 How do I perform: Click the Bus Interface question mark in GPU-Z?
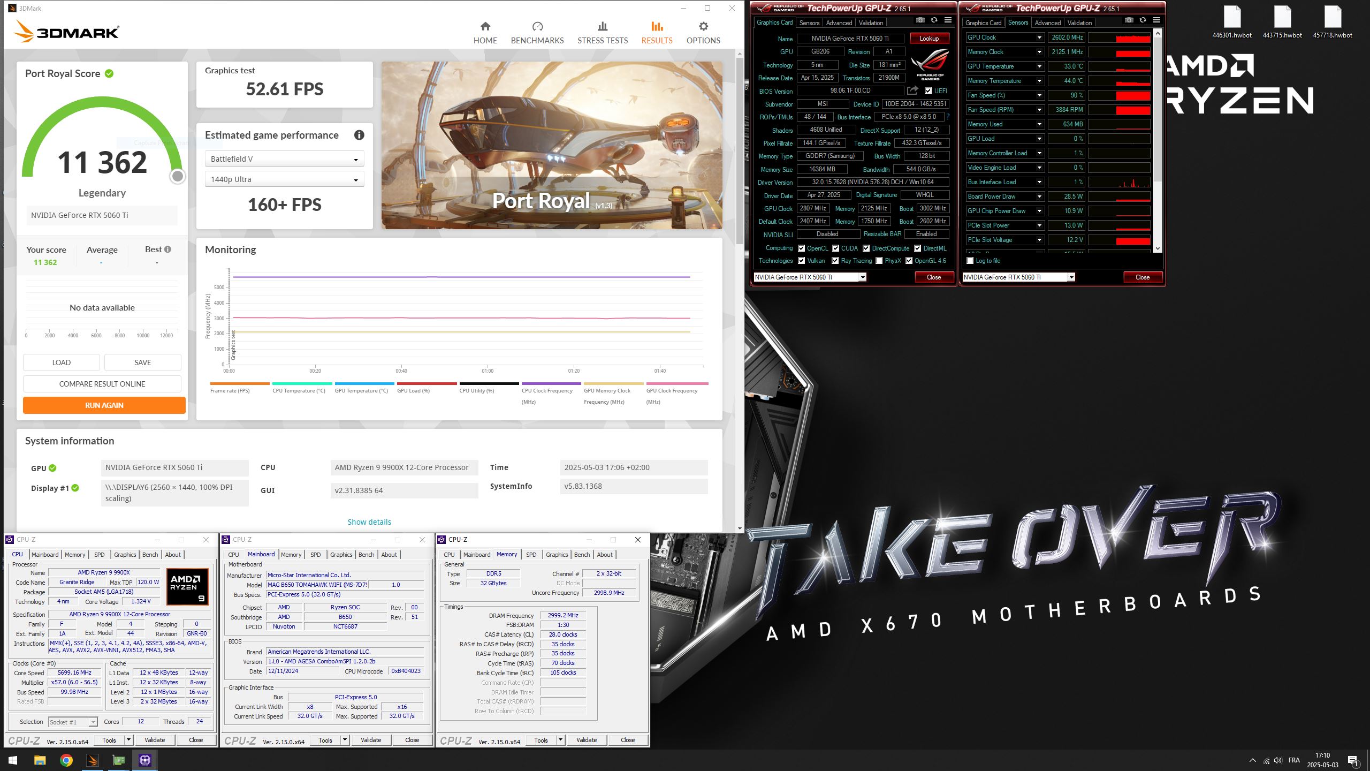point(948,117)
